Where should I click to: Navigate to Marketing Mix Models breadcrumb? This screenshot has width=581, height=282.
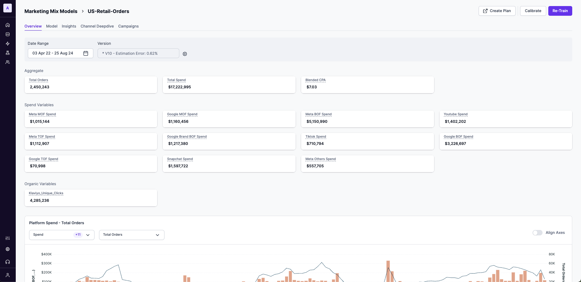click(51, 11)
